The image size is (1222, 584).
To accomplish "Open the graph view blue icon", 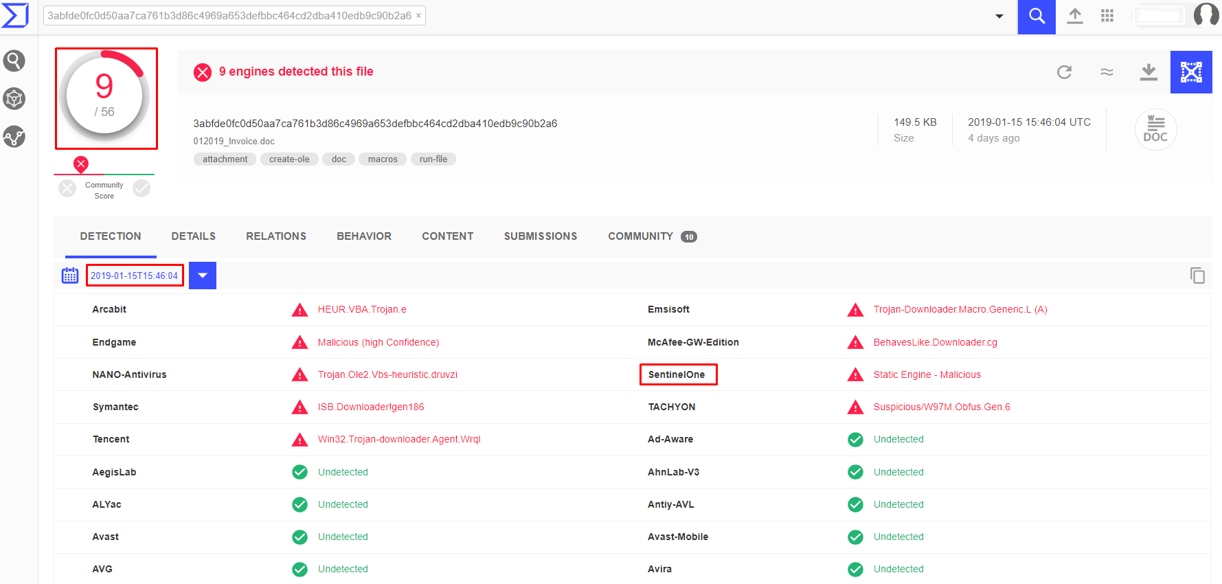I will click(x=1190, y=72).
